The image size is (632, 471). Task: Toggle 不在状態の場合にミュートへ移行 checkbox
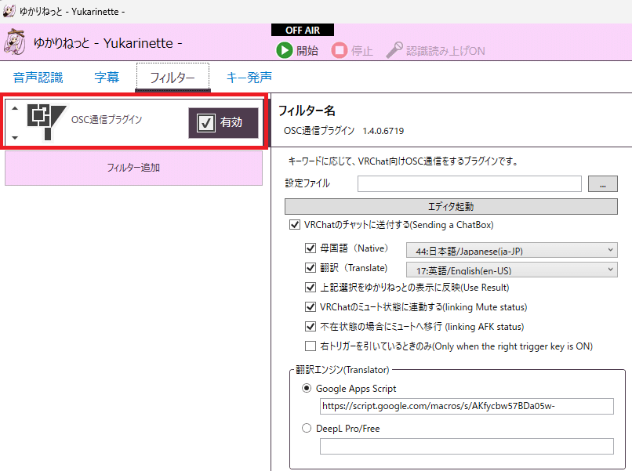coord(311,326)
